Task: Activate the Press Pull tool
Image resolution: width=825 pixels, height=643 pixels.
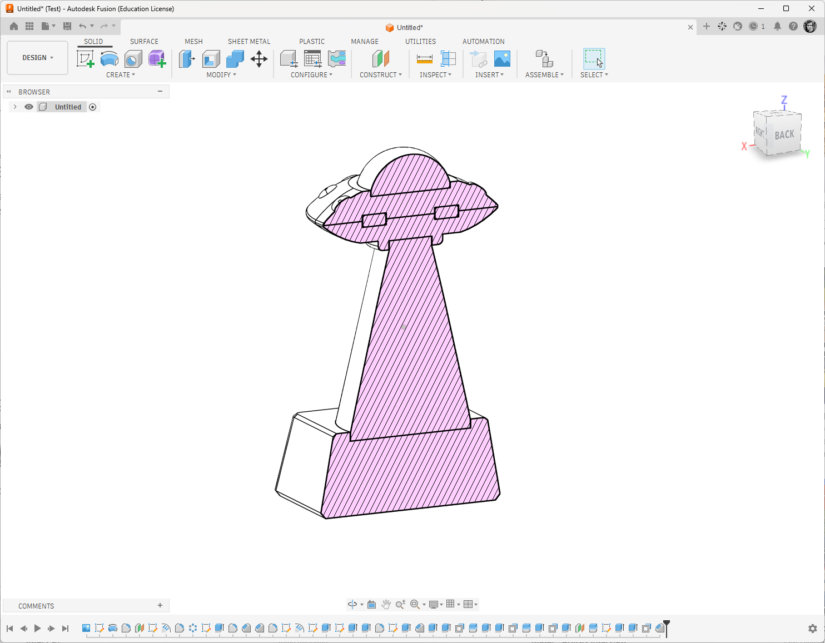Action: 187,58
